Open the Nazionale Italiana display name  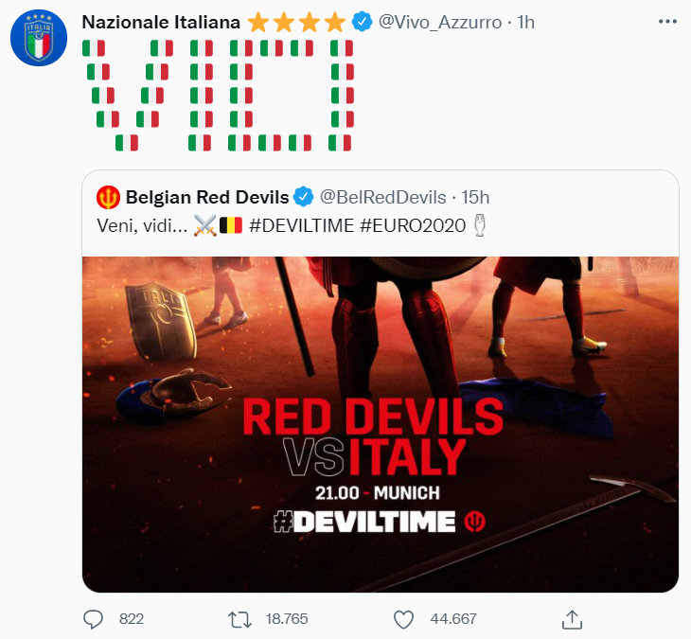tap(162, 22)
